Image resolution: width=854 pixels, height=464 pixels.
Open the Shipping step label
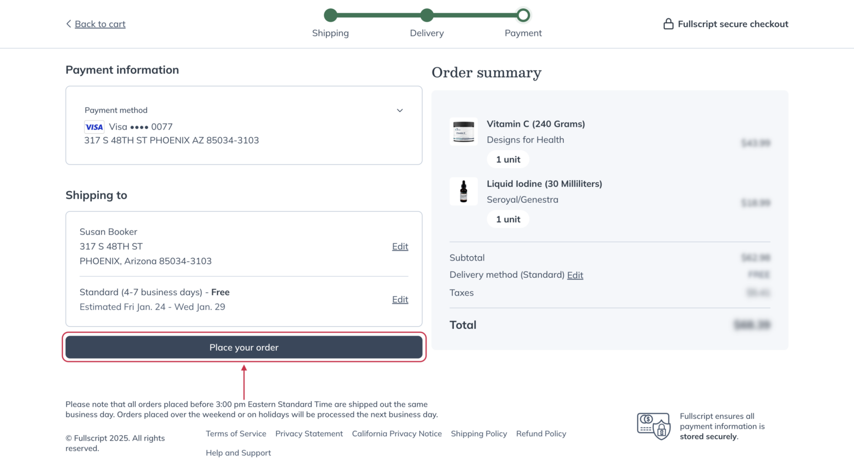coord(330,33)
